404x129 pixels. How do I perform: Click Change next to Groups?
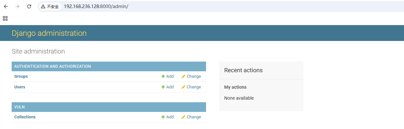click(194, 76)
